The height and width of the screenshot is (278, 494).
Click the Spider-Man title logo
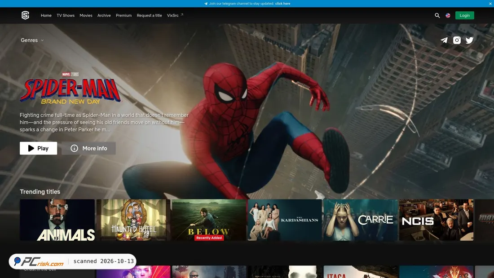70,88
